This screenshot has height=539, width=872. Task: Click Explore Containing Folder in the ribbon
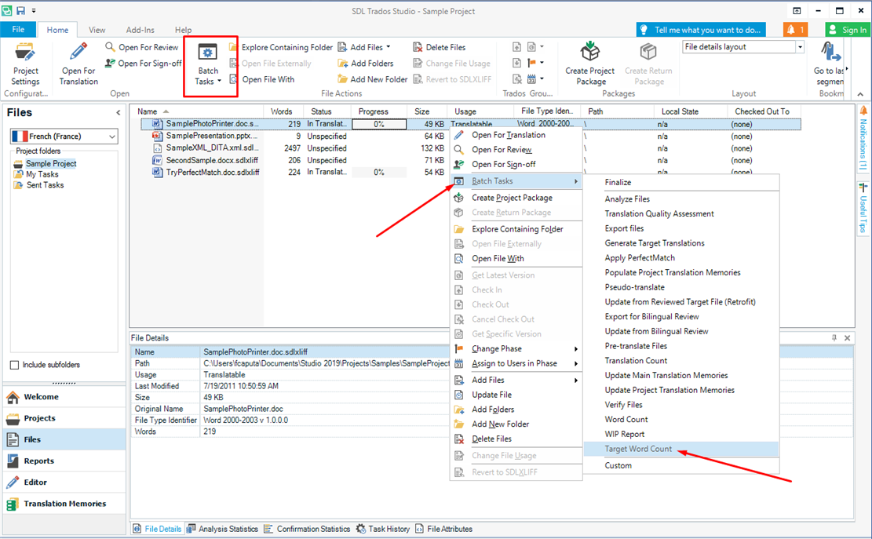point(281,47)
